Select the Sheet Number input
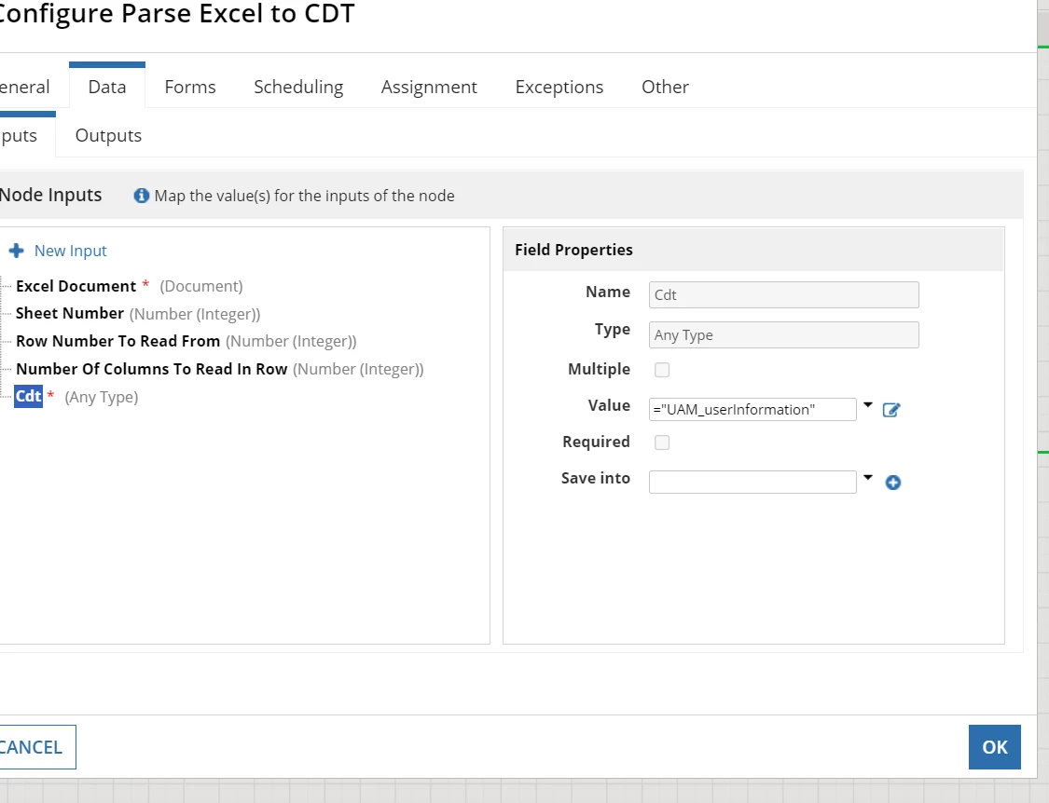 (x=70, y=314)
